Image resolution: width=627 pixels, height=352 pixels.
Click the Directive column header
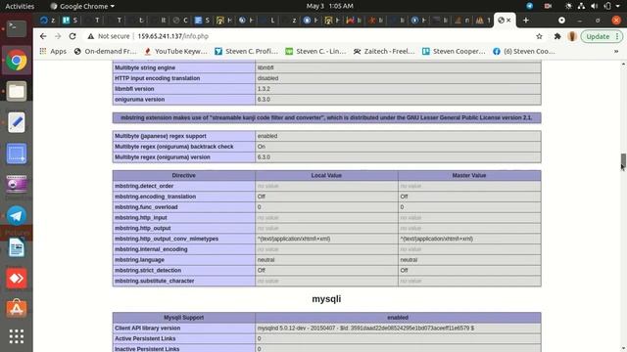tap(184, 175)
